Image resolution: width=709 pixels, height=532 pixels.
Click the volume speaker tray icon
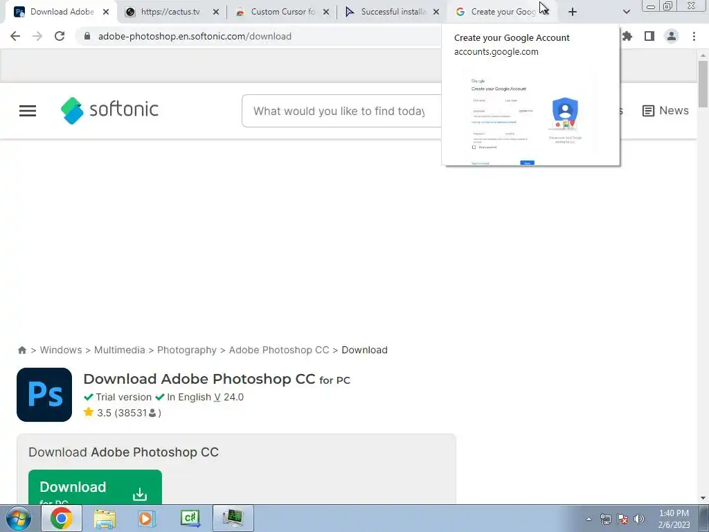point(639,519)
